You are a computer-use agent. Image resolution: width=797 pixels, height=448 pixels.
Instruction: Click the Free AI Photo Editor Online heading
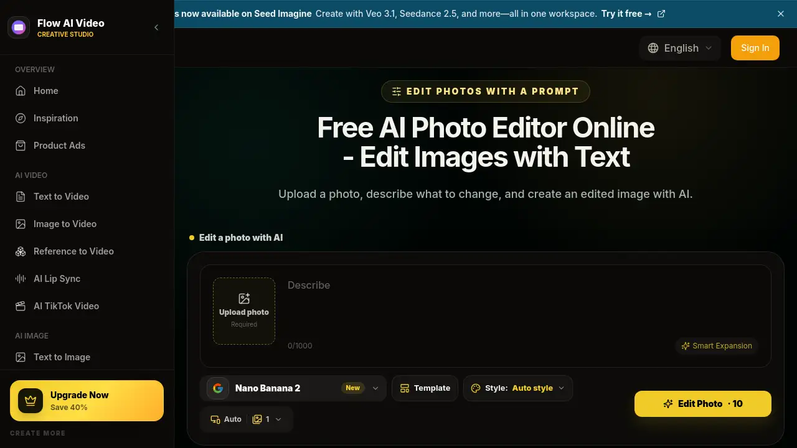tap(486, 142)
